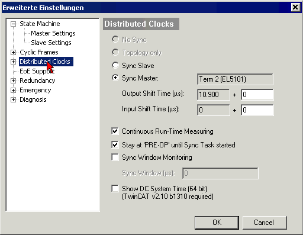303x235 pixels.
Task: Uncheck Stay at 'PRE-OP' until Sync Task started
Action: coord(115,144)
